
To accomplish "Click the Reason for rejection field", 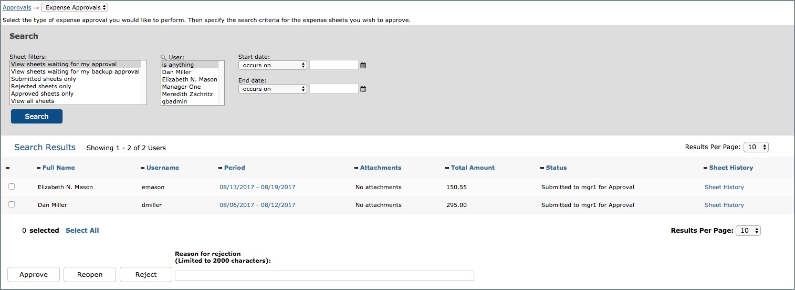I will click(x=325, y=275).
